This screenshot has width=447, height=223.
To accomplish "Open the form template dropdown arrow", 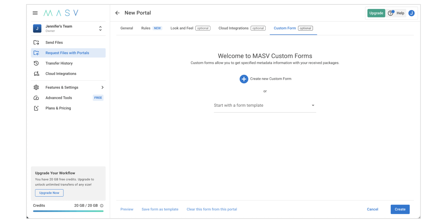I will click(313, 106).
